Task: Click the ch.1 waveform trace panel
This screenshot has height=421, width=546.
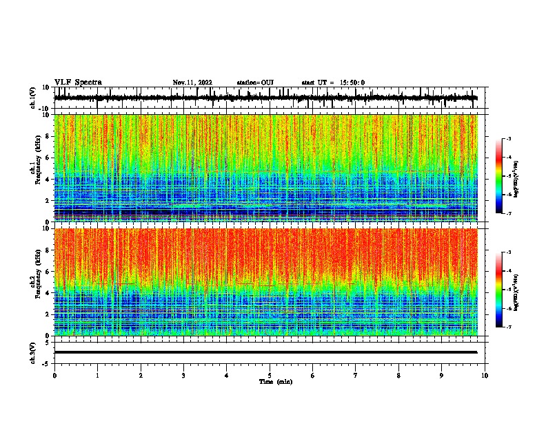Action: click(x=270, y=98)
